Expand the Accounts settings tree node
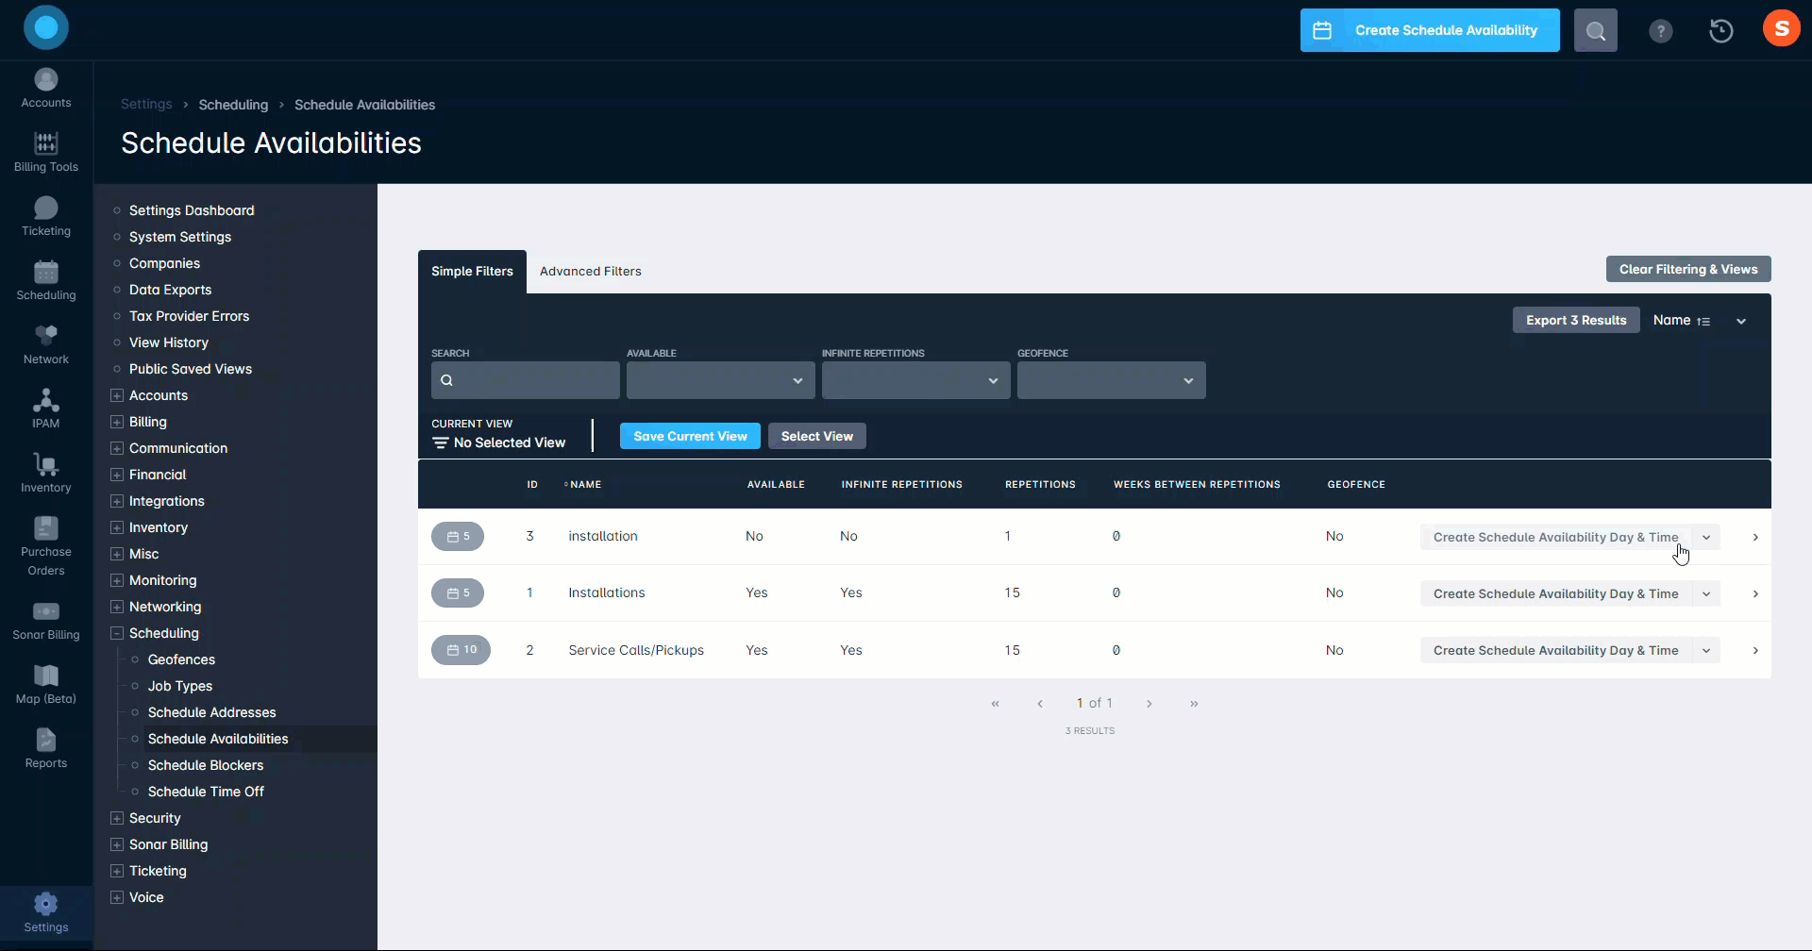The image size is (1812, 951). tap(117, 395)
